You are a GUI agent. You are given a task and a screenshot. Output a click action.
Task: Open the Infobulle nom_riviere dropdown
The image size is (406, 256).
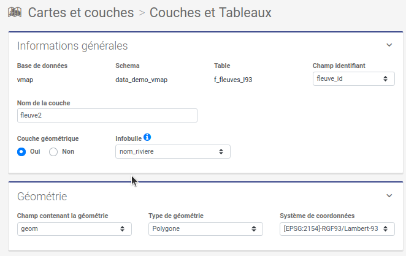coord(173,151)
